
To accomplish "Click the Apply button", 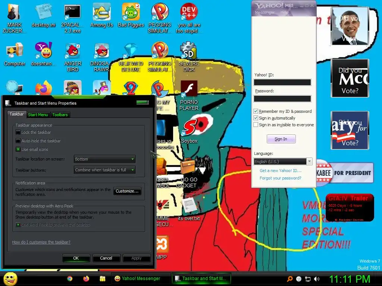I will pos(137,258).
